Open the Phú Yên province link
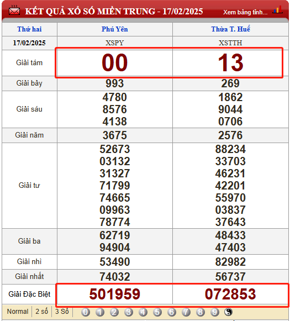The width and height of the screenshot is (290, 321). point(115,29)
